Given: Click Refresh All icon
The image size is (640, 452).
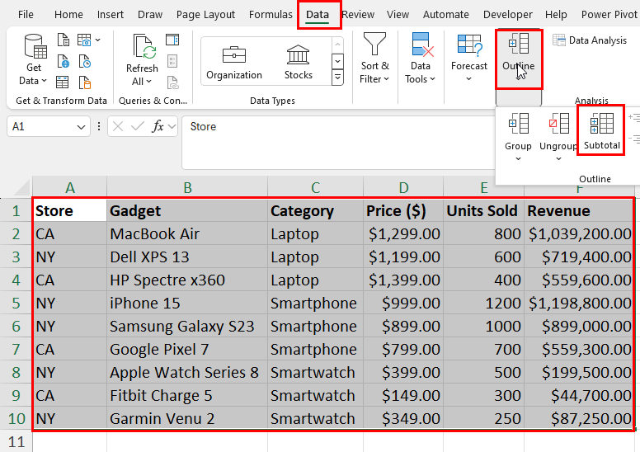Looking at the screenshot, I should 144,45.
